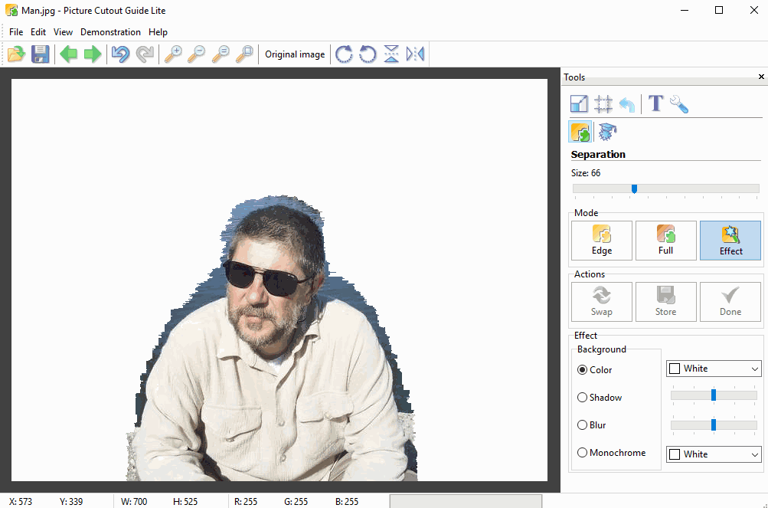This screenshot has width=768, height=508.
Task: Select the Blur background option
Action: [x=592, y=424]
